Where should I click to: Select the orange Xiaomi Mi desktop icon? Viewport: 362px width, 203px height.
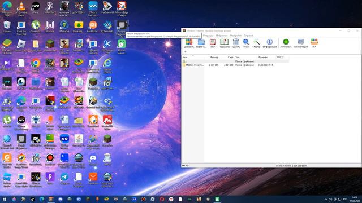(x=93, y=27)
